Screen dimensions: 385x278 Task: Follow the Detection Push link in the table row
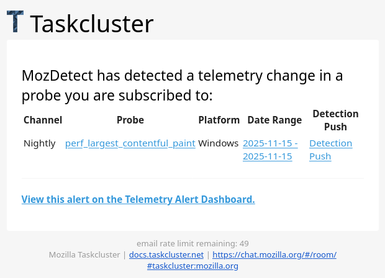pyautogui.click(x=330, y=150)
